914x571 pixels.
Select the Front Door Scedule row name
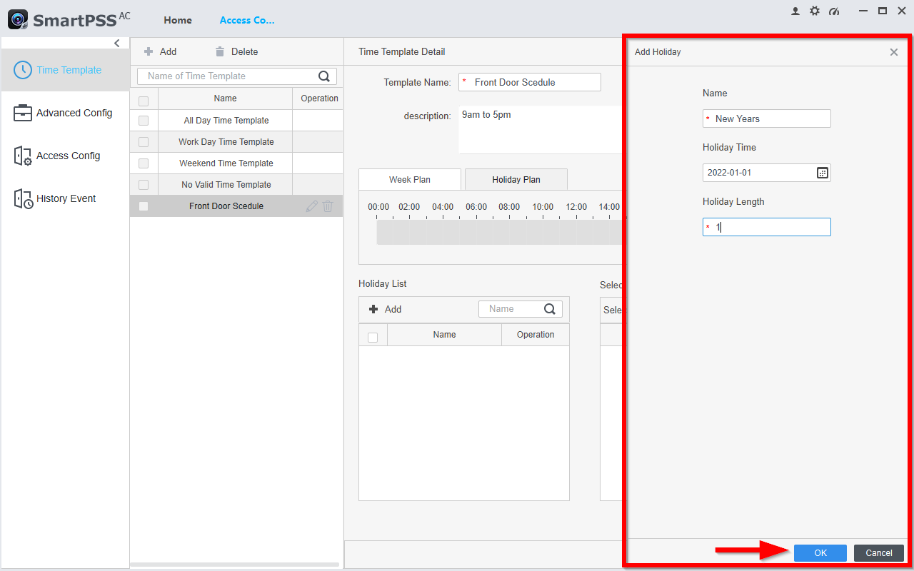tap(226, 206)
